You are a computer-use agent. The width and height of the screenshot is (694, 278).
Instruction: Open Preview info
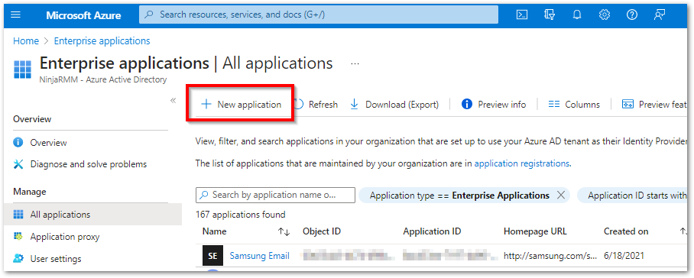pyautogui.click(x=494, y=105)
